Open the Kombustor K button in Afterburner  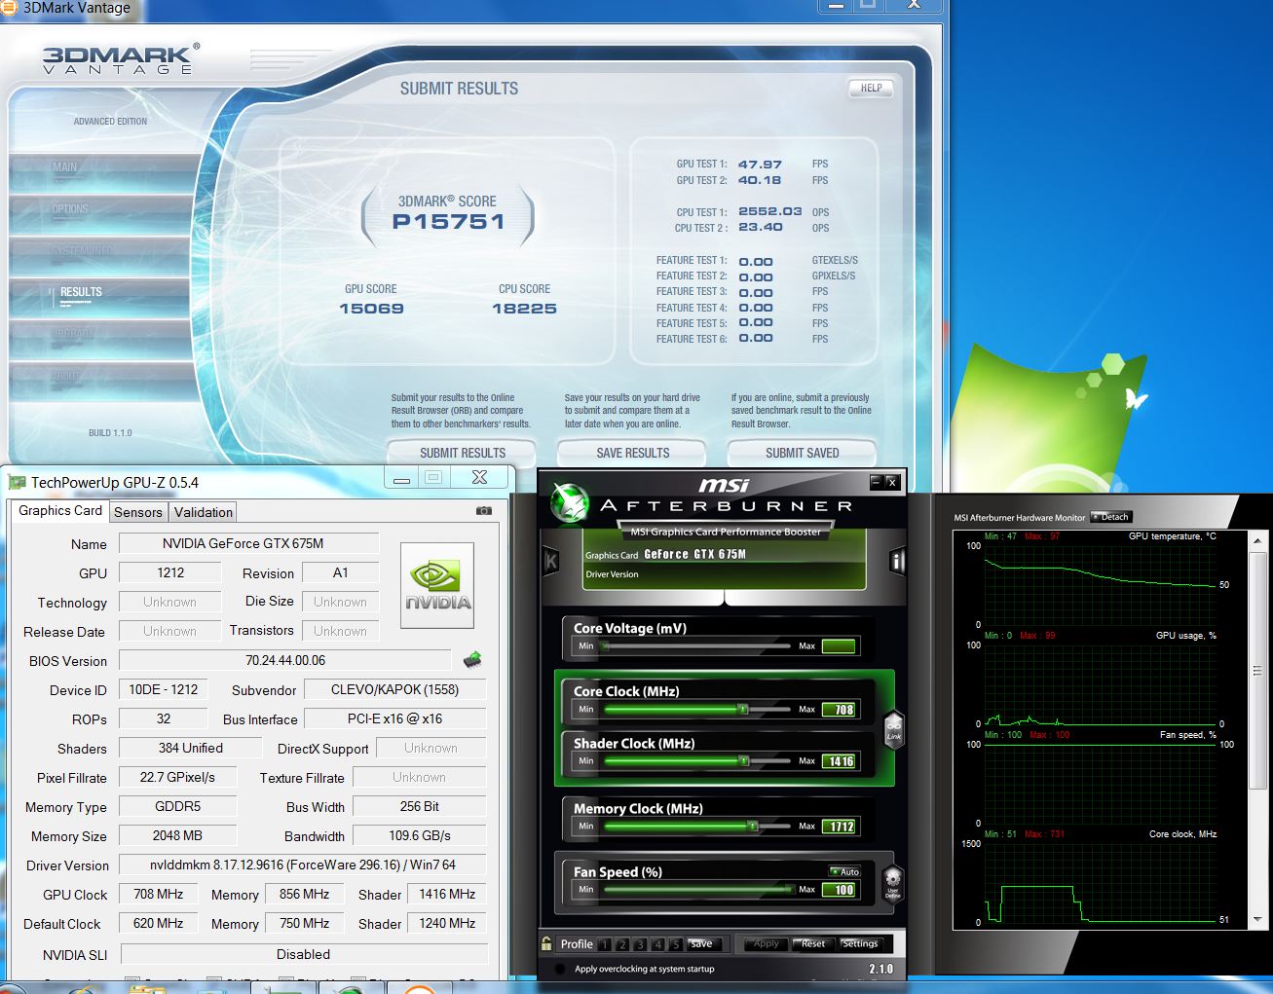(550, 561)
